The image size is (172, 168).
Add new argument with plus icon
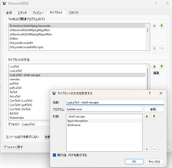pyautogui.click(x=147, y=149)
